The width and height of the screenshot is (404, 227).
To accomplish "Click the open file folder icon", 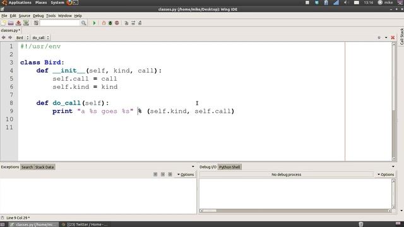I will (x=11, y=23).
